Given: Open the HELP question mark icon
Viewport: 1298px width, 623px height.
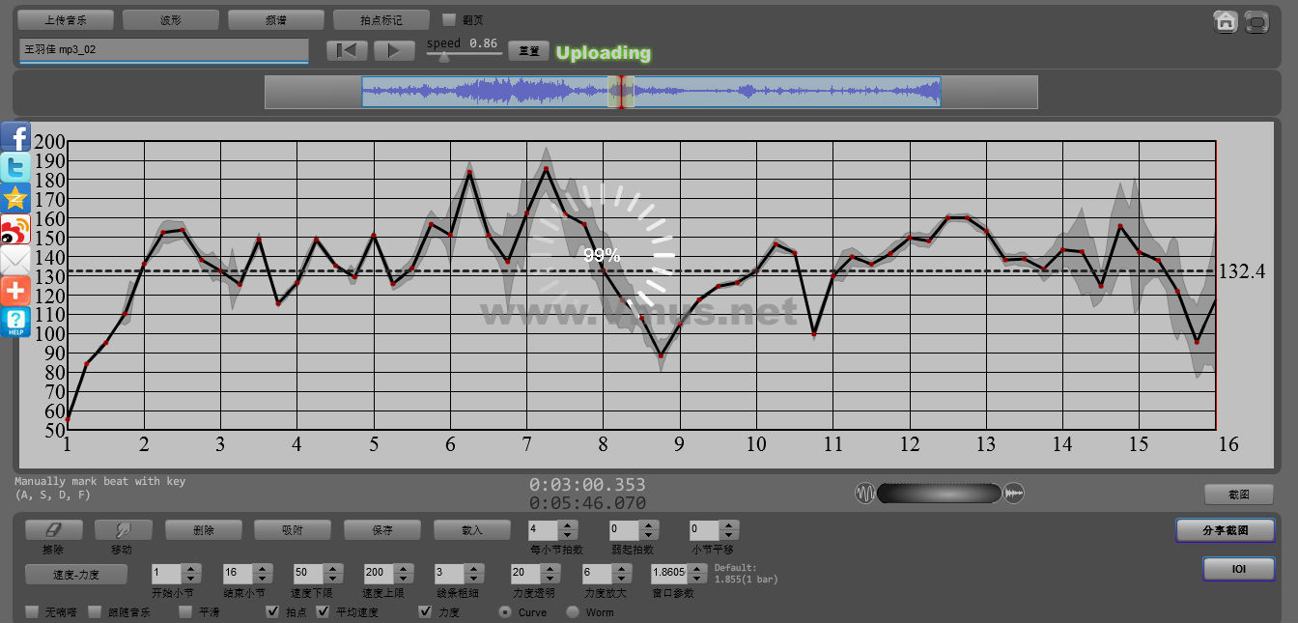Looking at the screenshot, I should tap(15, 322).
